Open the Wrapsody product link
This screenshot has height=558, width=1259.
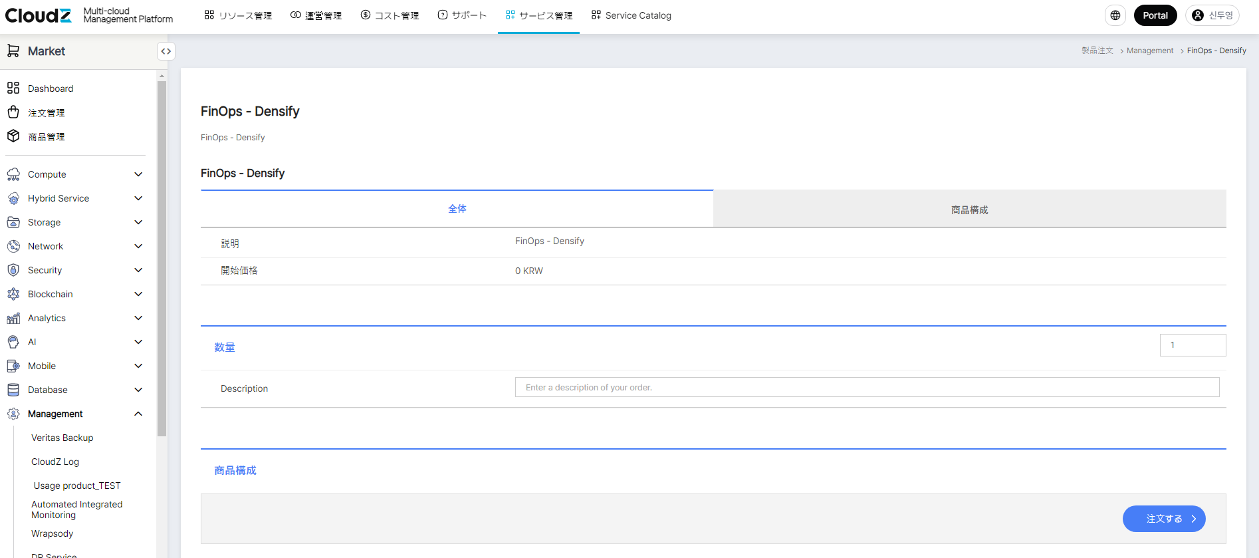tap(53, 533)
